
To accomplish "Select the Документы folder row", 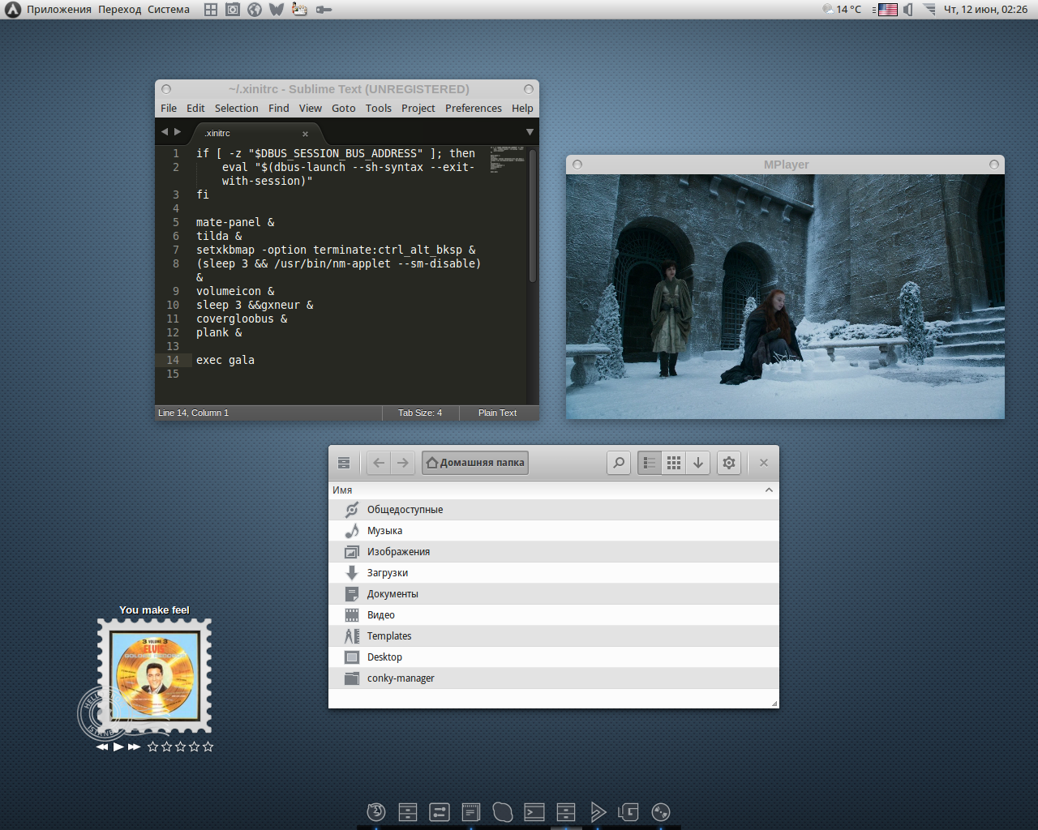I will point(553,594).
